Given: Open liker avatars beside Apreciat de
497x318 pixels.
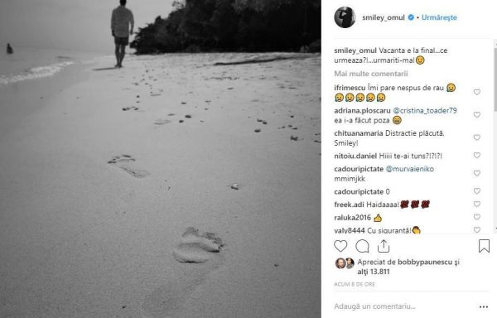Looking at the screenshot, I should click(345, 263).
